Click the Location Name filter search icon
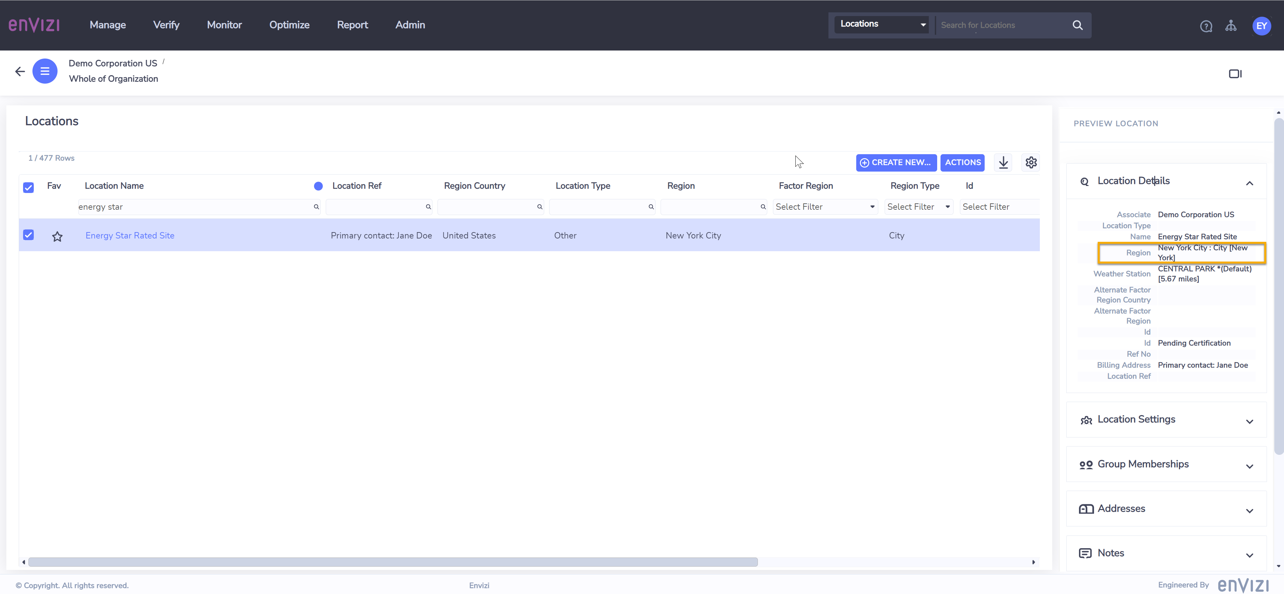1284x594 pixels. click(x=316, y=207)
